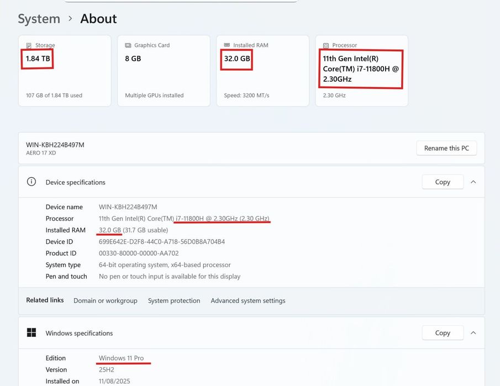The height and width of the screenshot is (386, 500).
Task: Click the 'Product ID' row label
Action: (x=61, y=253)
